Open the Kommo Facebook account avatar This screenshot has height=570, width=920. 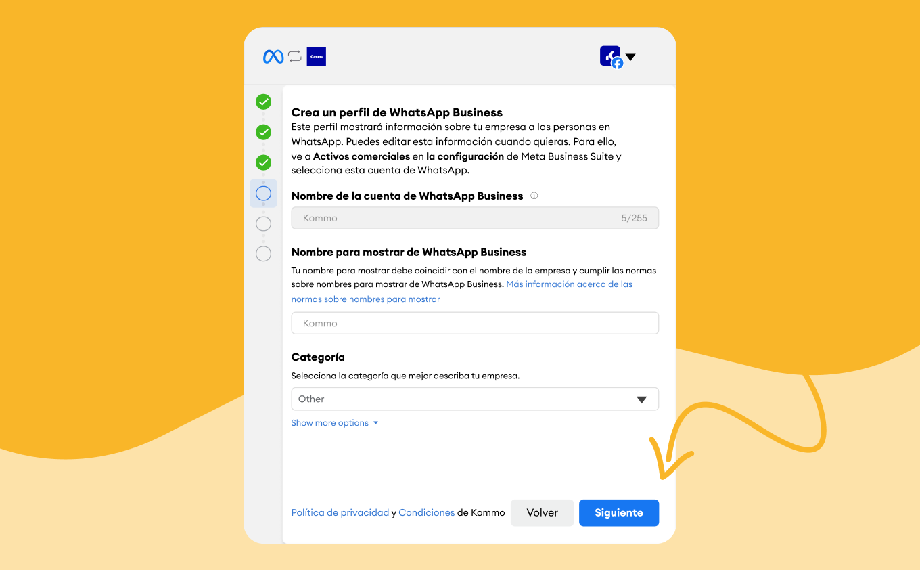pos(611,57)
